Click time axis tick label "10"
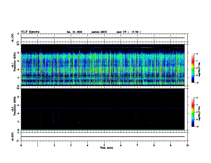 click(x=187, y=145)
